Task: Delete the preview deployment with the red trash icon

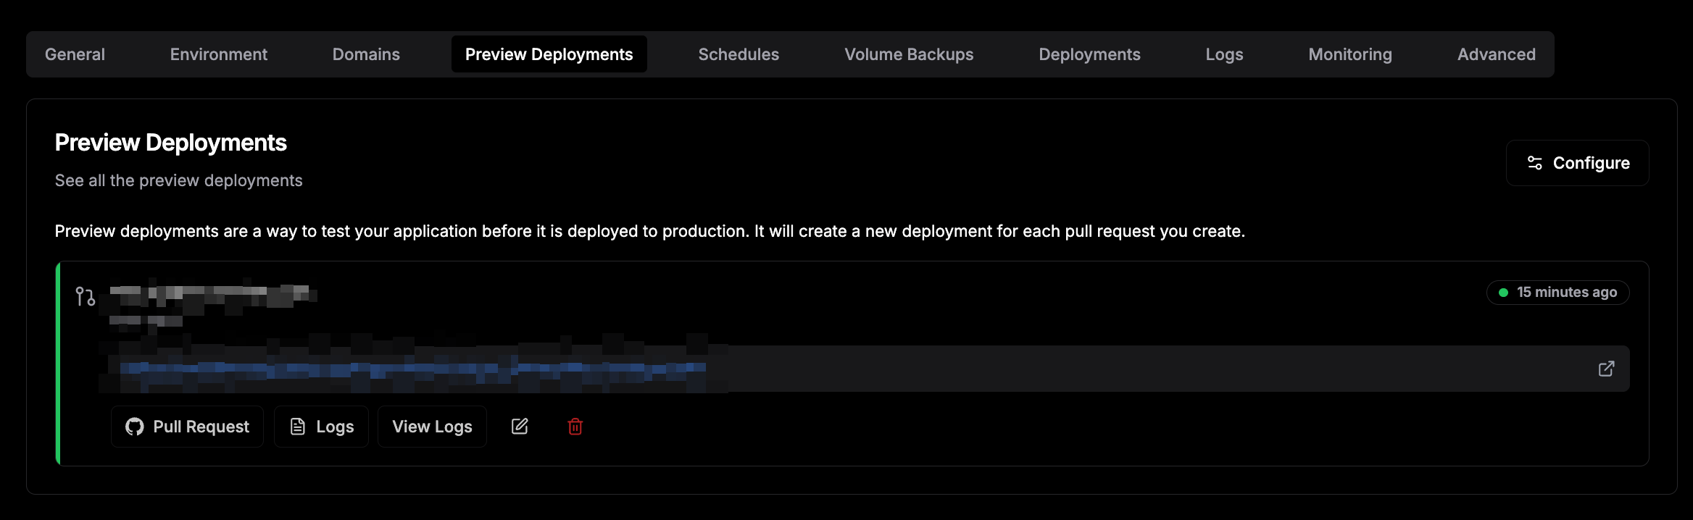Action: point(575,427)
